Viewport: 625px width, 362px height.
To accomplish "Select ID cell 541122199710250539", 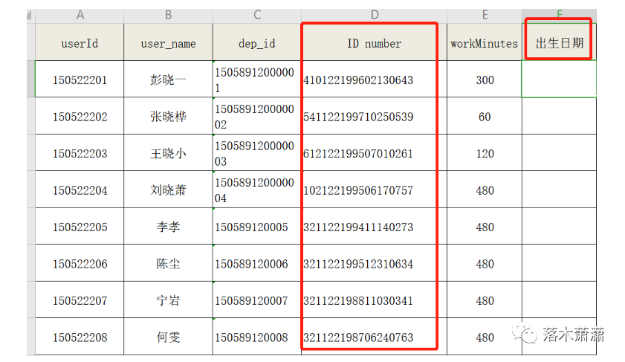I will pos(374,116).
